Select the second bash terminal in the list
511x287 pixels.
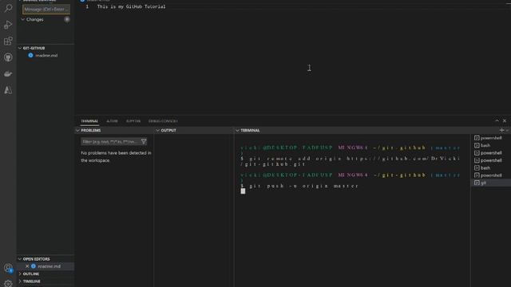[x=491, y=168]
